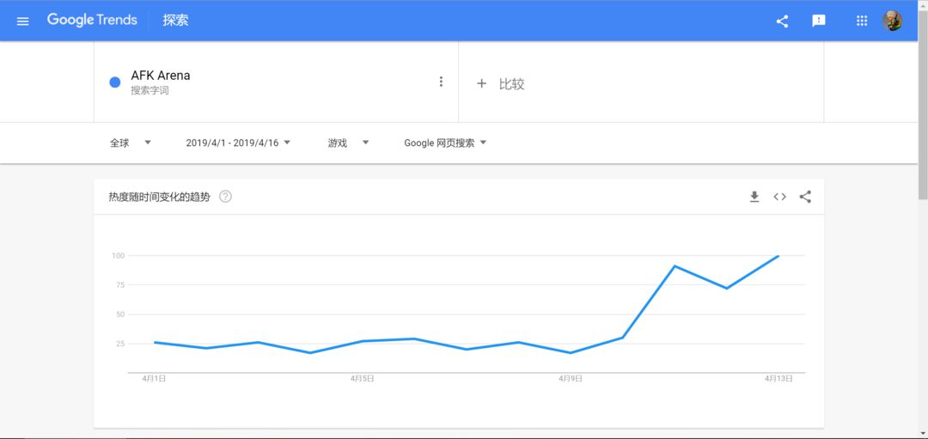Viewport: 928px width, 439px height.
Task: Open the hamburger main menu
Action: (x=22, y=21)
